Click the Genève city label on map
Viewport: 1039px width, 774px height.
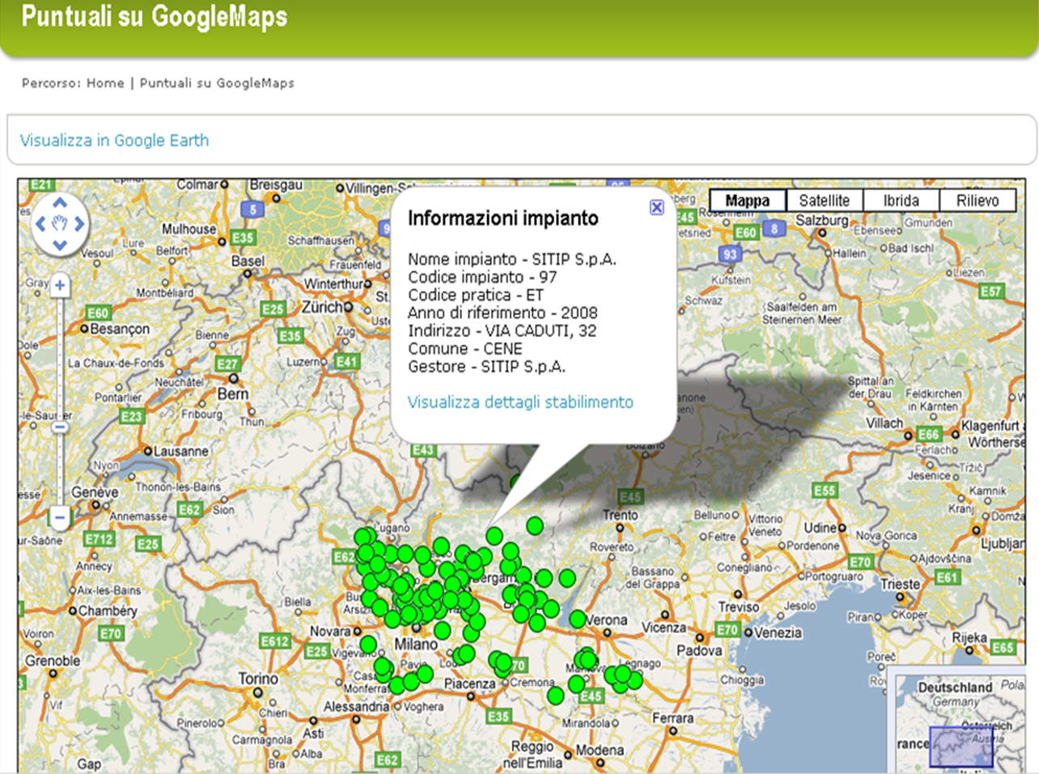click(95, 492)
